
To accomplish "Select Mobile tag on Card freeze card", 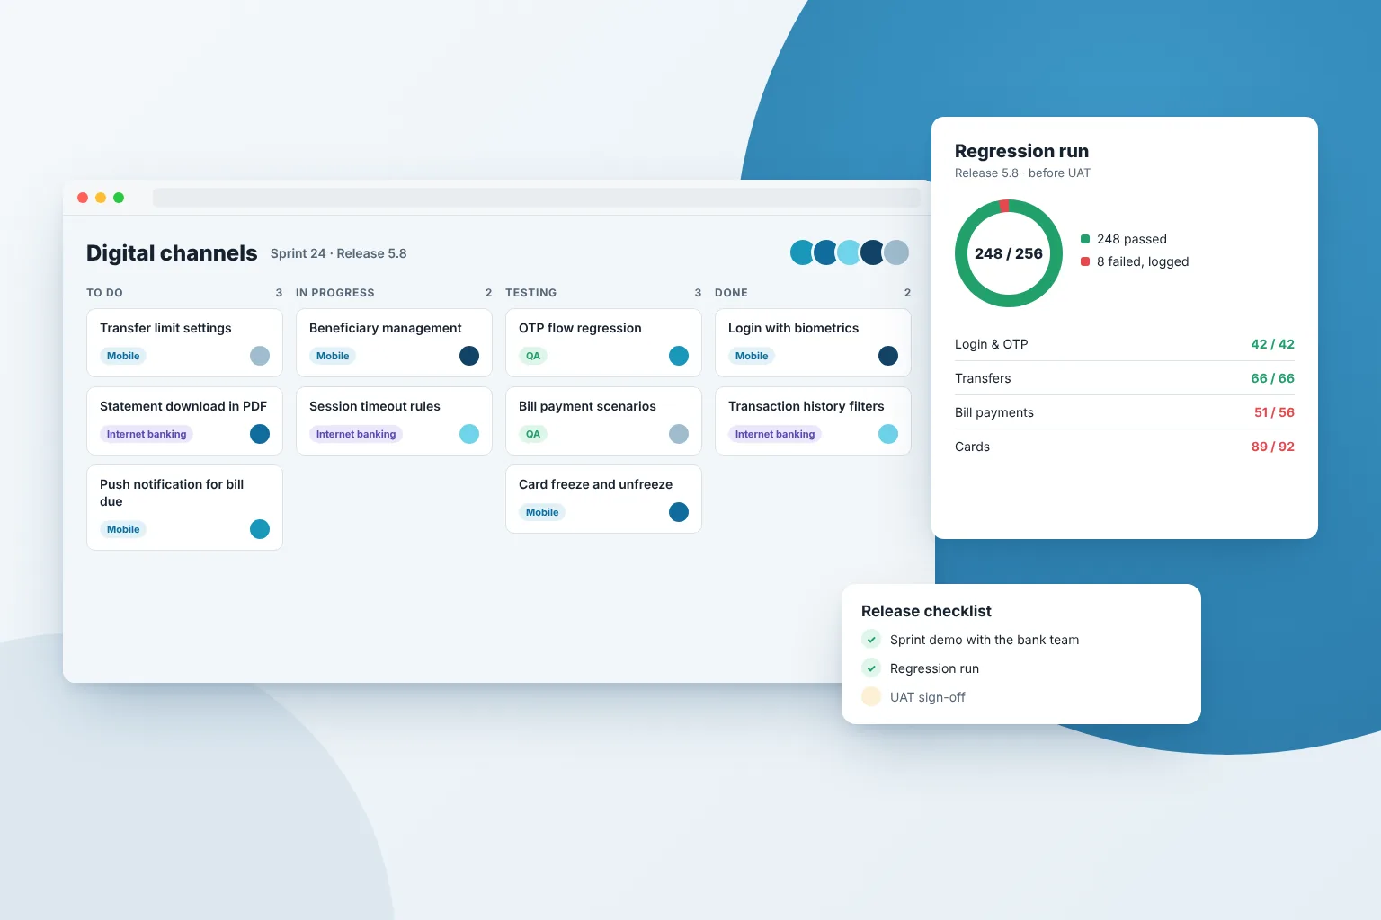I will (542, 512).
